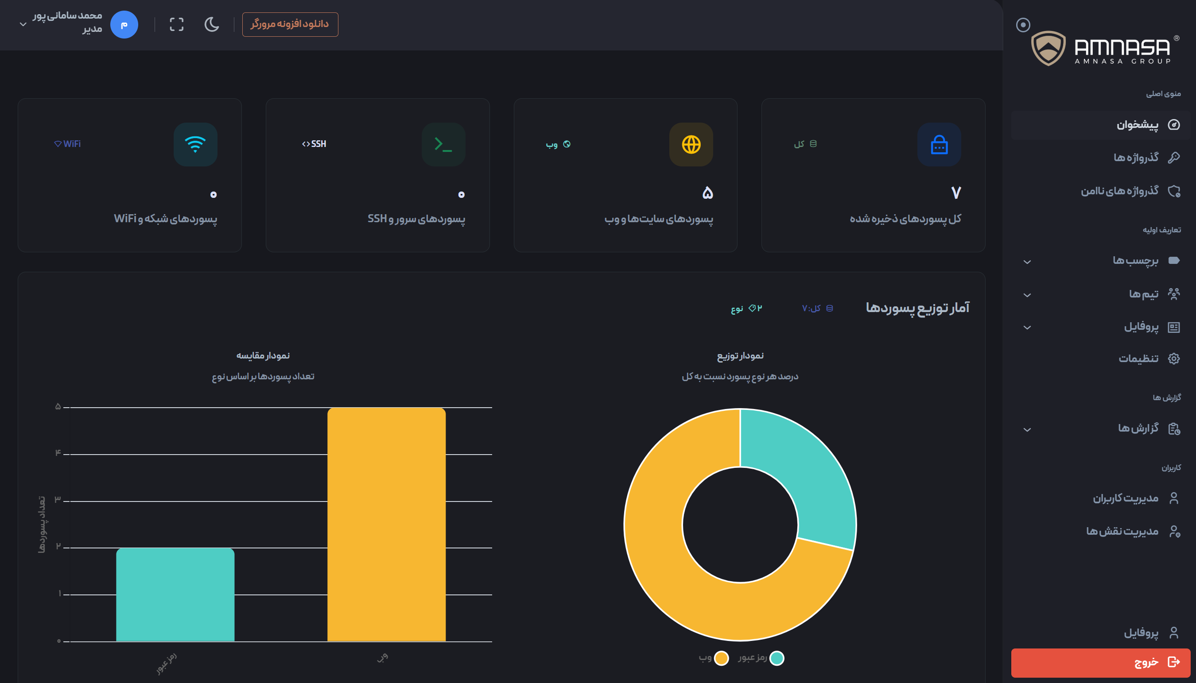Click the key icon beside گذرواژه ها
Image resolution: width=1196 pixels, height=683 pixels.
click(1173, 158)
